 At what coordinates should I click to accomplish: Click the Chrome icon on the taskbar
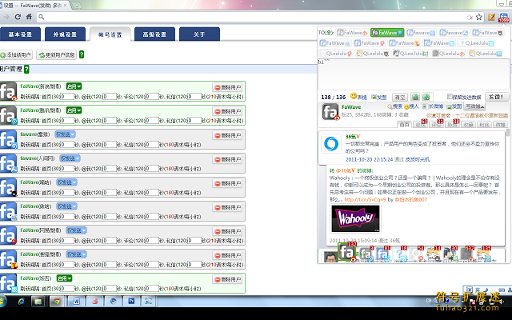57,301
